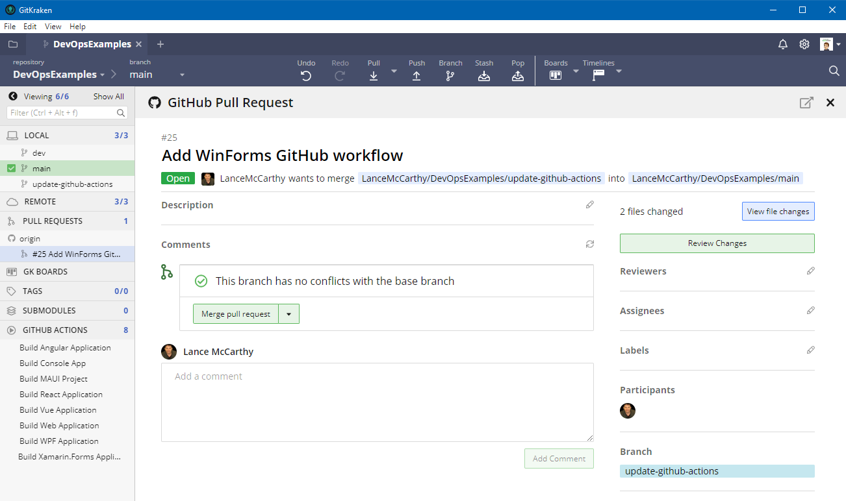Open the File menu

pyautogui.click(x=10, y=27)
